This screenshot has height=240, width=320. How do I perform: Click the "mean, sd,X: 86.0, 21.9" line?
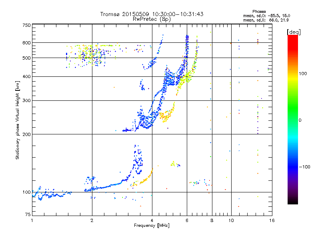(266, 20)
